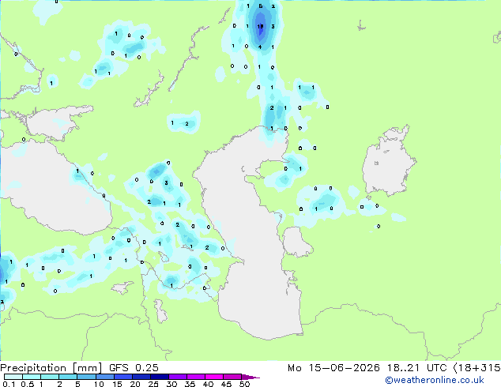Select the 45 mm legend color box
The height and width of the screenshot is (387, 501).
pyautogui.click(x=232, y=377)
